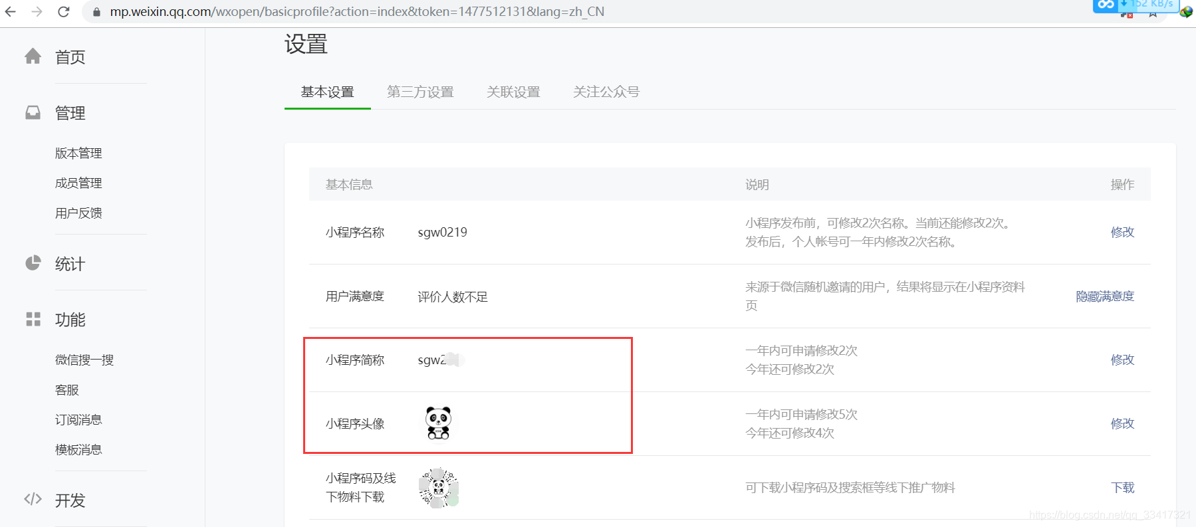1196x527 pixels.
Task: Select the 基本设置 tab
Action: [x=328, y=92]
